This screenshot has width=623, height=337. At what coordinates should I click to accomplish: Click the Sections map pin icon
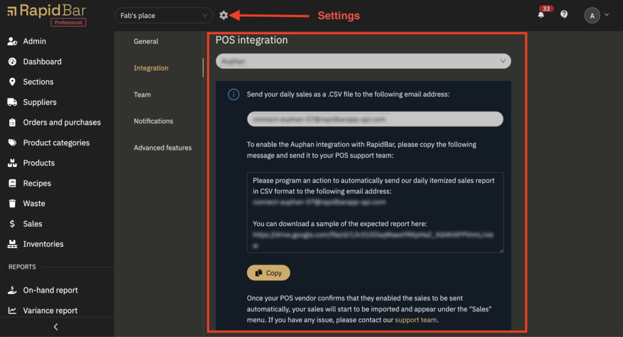tap(12, 82)
